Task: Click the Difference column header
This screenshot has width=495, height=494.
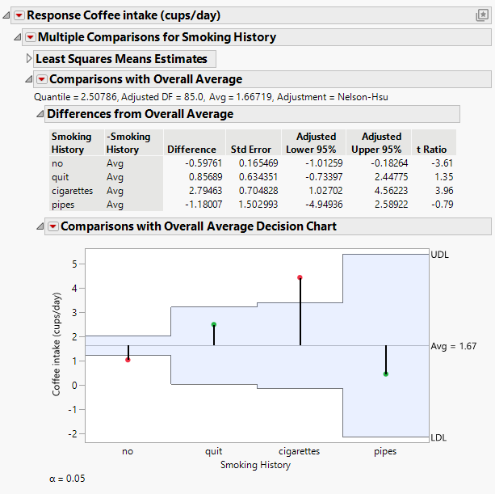Action: click(x=191, y=150)
